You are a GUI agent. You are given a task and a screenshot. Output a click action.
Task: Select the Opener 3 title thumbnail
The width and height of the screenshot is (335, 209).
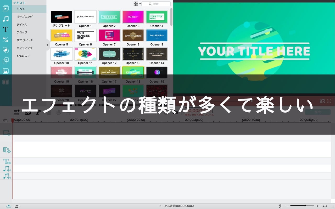pyautogui.click(x=133, y=17)
